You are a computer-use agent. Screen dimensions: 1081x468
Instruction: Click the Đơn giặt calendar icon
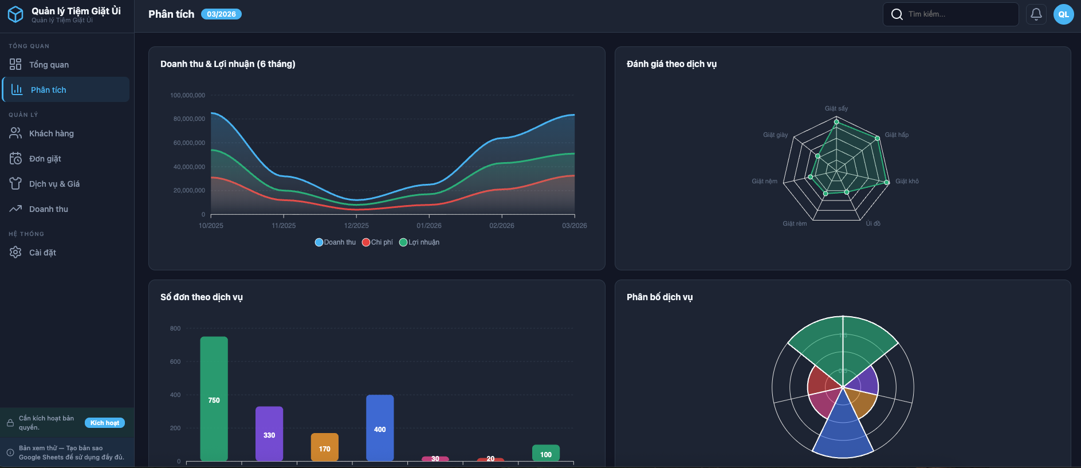point(15,159)
